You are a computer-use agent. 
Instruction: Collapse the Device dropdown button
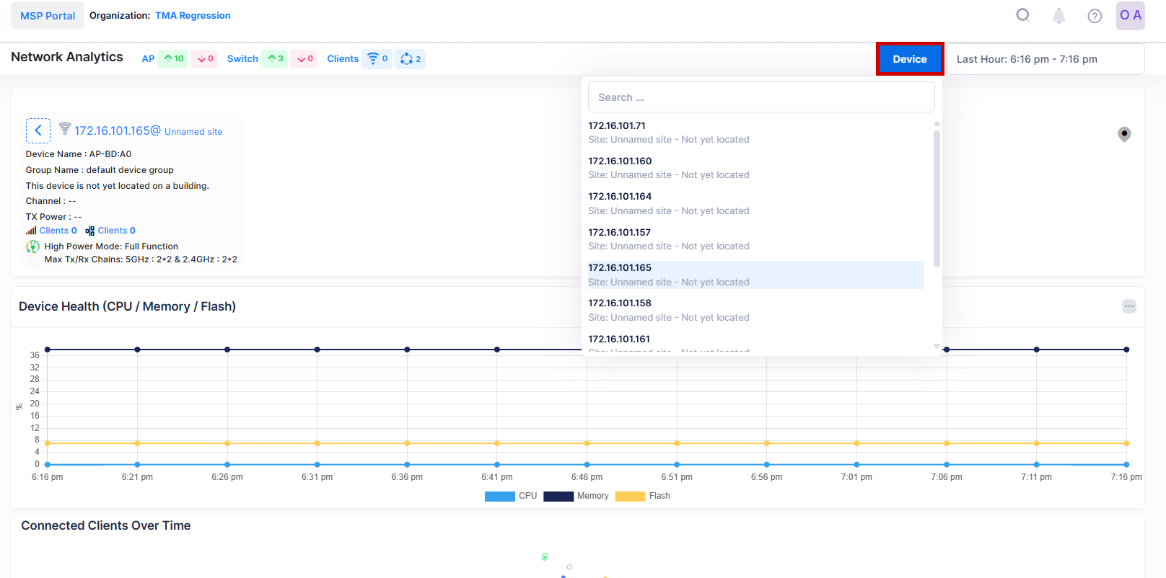909,59
